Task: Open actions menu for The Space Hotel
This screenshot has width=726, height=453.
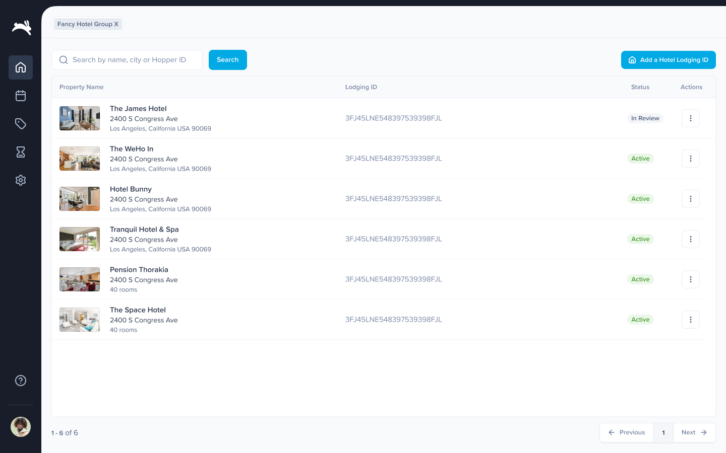Action: pyautogui.click(x=691, y=320)
